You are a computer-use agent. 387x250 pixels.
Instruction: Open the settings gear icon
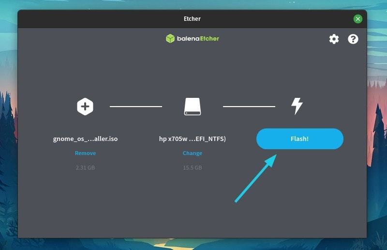click(334, 39)
